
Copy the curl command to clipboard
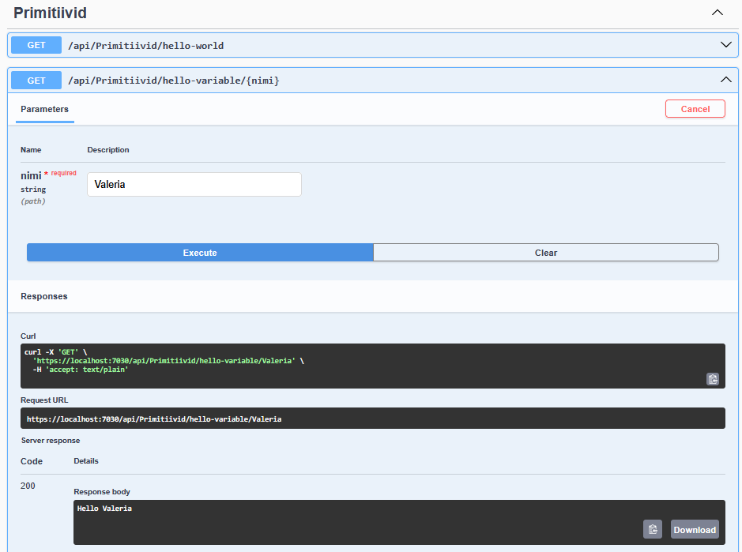point(712,379)
